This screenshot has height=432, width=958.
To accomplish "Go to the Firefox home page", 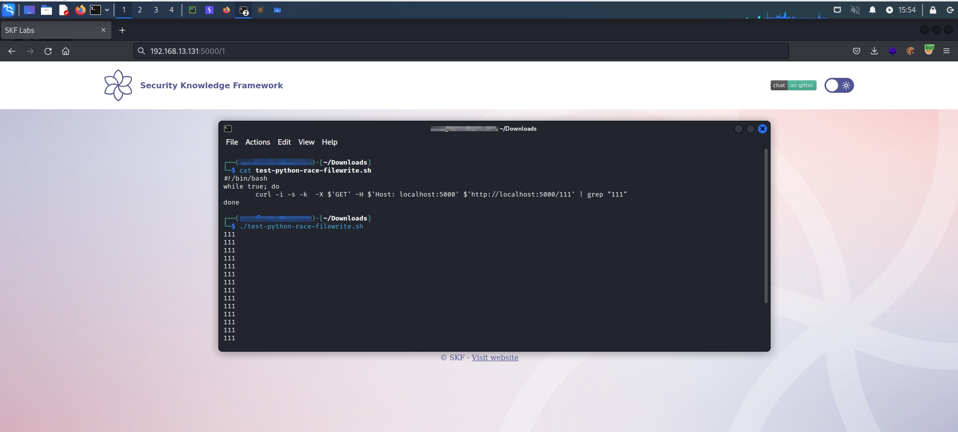I will click(x=65, y=51).
